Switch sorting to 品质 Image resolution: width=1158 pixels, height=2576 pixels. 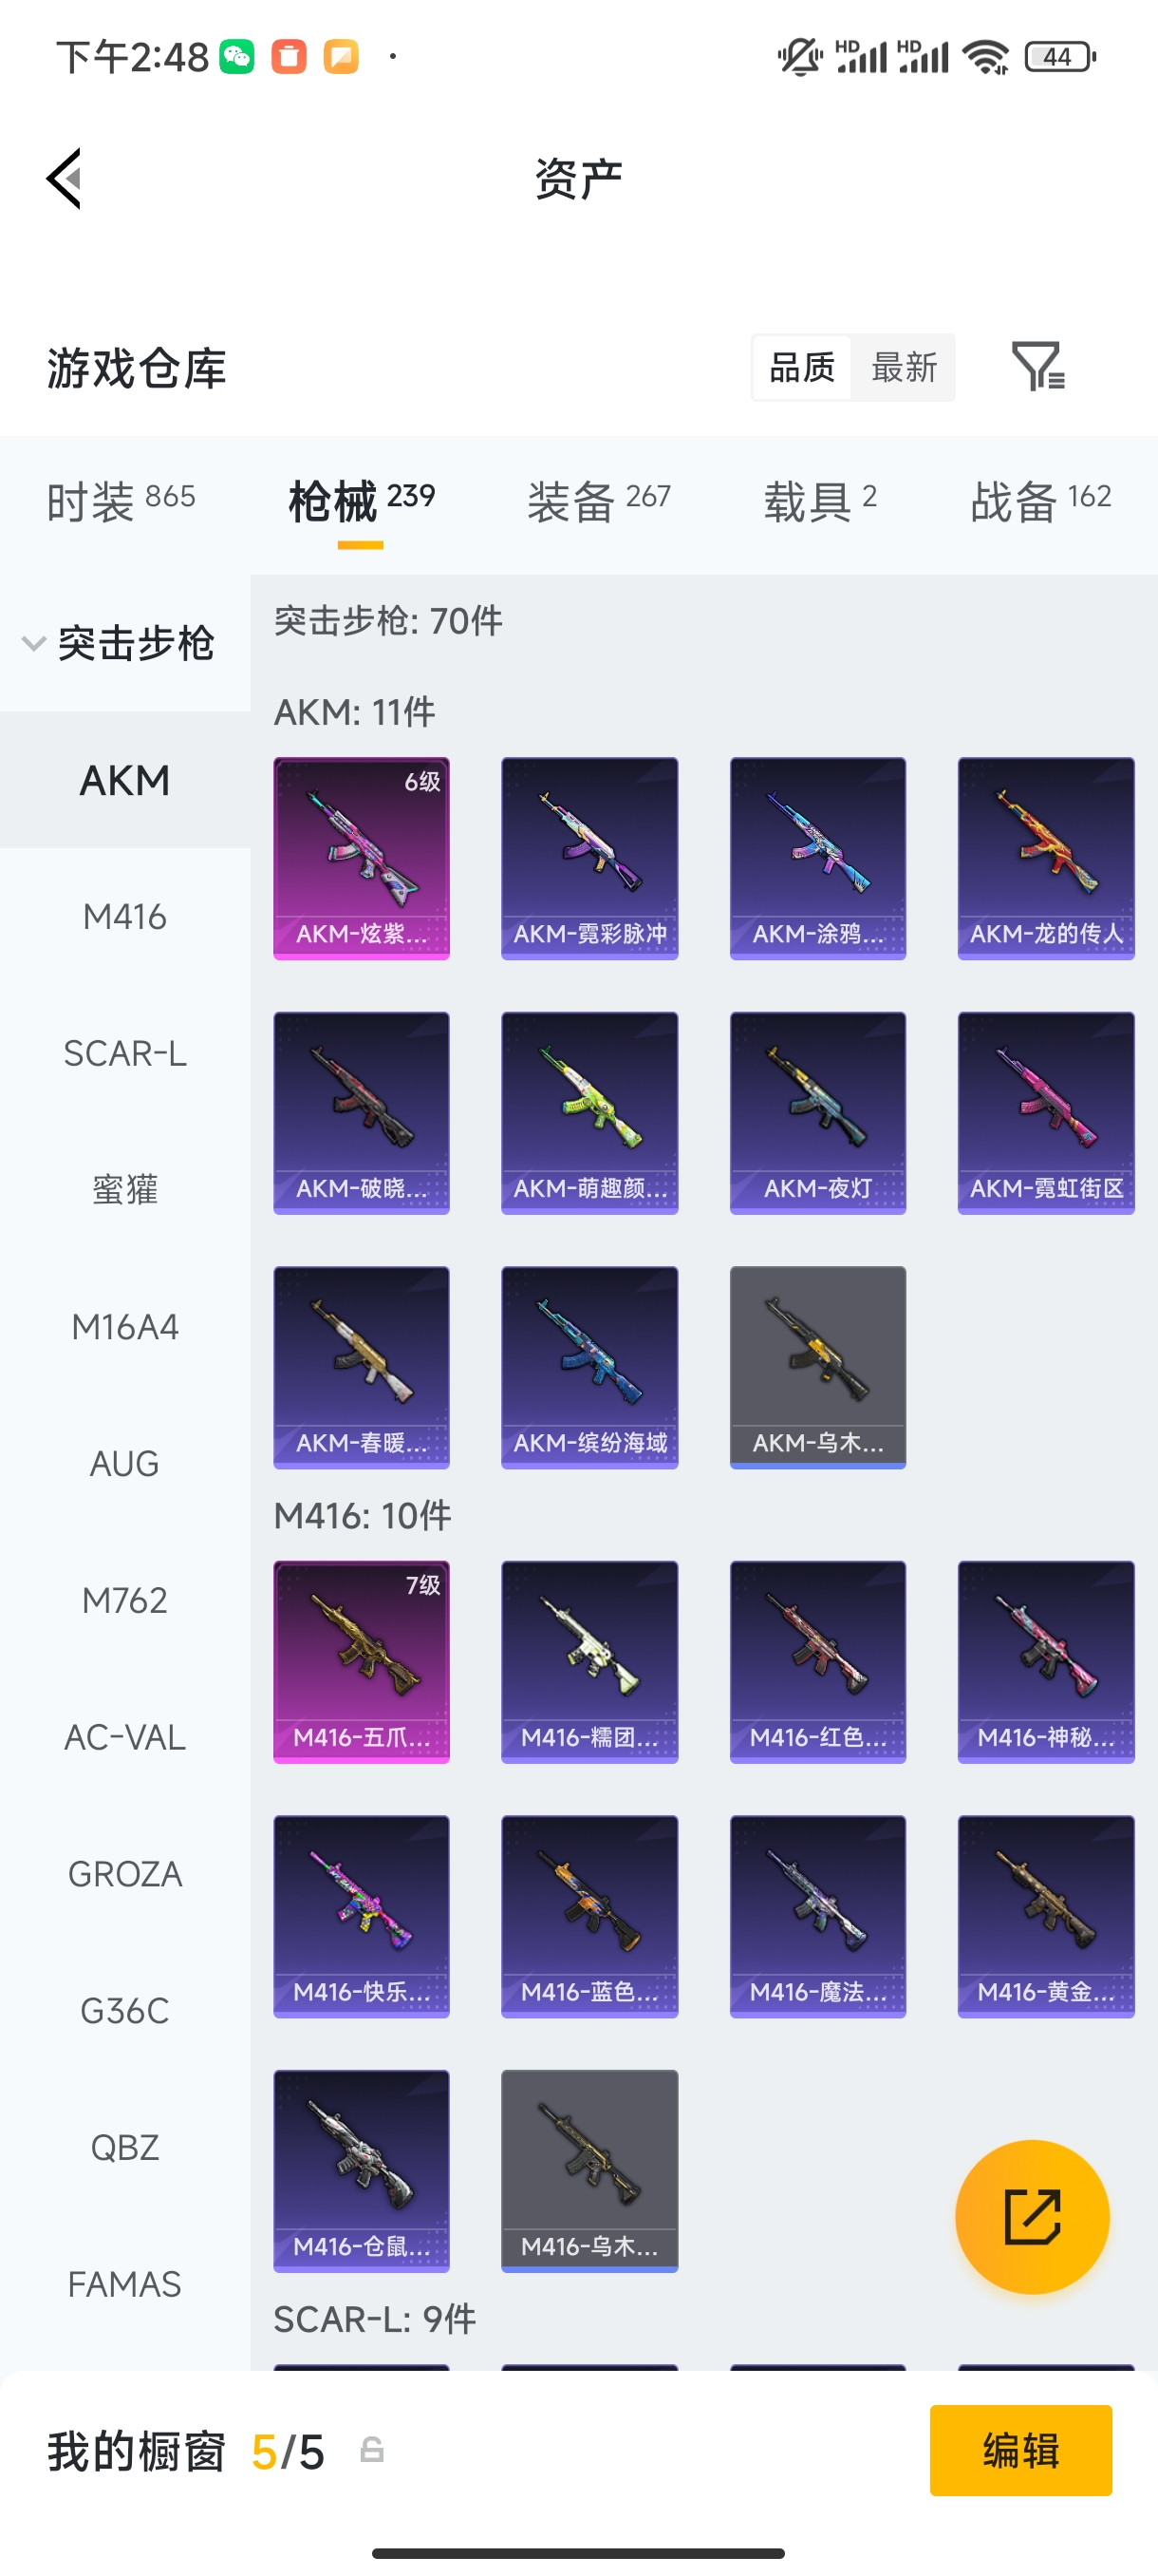coord(802,367)
